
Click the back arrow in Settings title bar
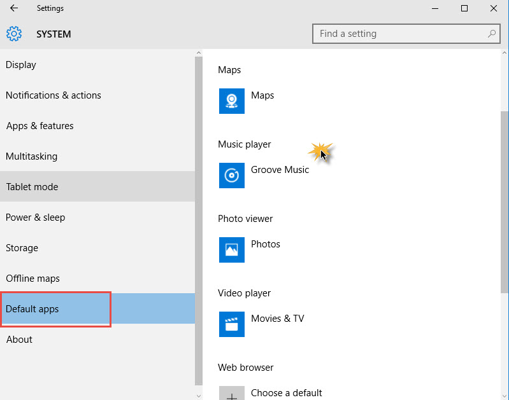pos(14,8)
